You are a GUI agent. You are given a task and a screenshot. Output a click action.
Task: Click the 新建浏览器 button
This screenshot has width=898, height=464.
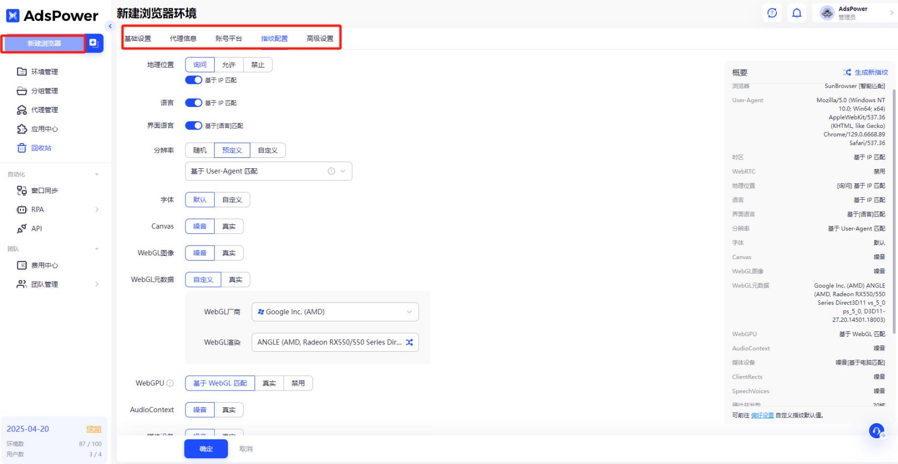44,44
